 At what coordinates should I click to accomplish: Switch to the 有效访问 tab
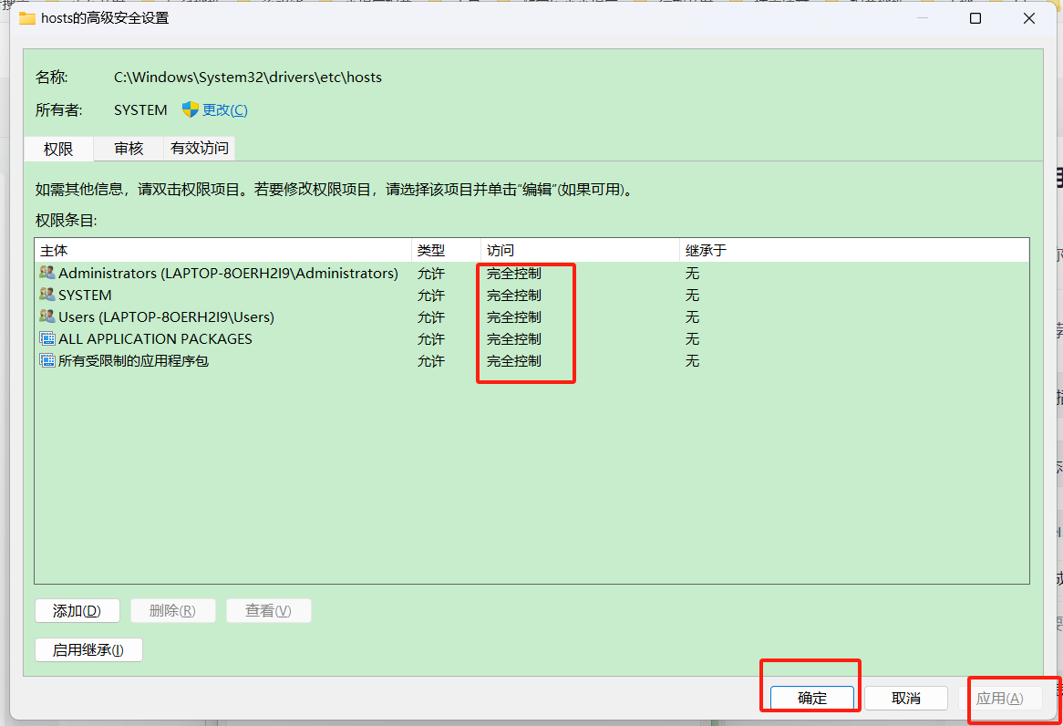tap(200, 148)
